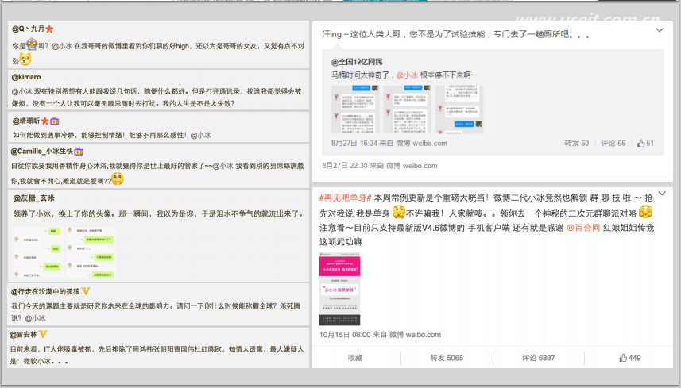The height and width of the screenshot is (388, 681).
Task: Open the first chat screenshot in @灰糖_玄米's post
Action: (38, 252)
